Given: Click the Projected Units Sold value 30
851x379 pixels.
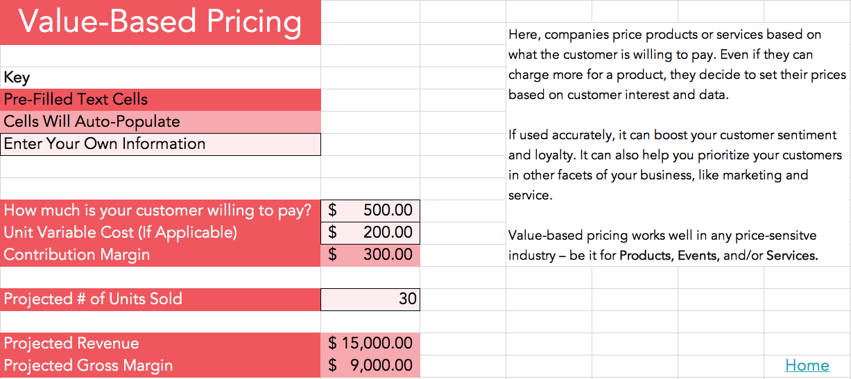Looking at the screenshot, I should (370, 299).
